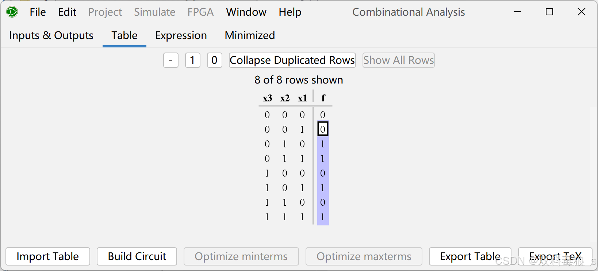The image size is (598, 271).
Task: Open the Edit menu
Action: pyautogui.click(x=67, y=12)
